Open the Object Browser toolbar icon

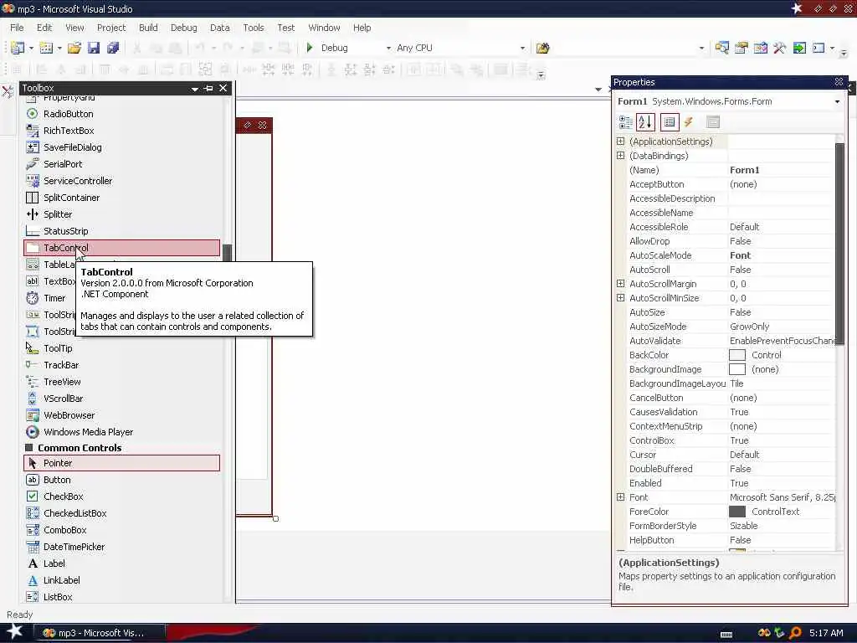(760, 48)
